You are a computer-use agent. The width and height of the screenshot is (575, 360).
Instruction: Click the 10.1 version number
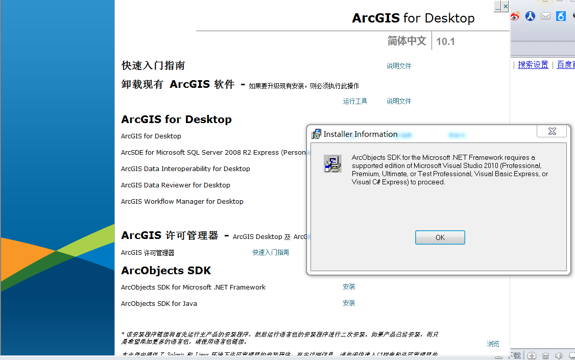pyautogui.click(x=446, y=41)
